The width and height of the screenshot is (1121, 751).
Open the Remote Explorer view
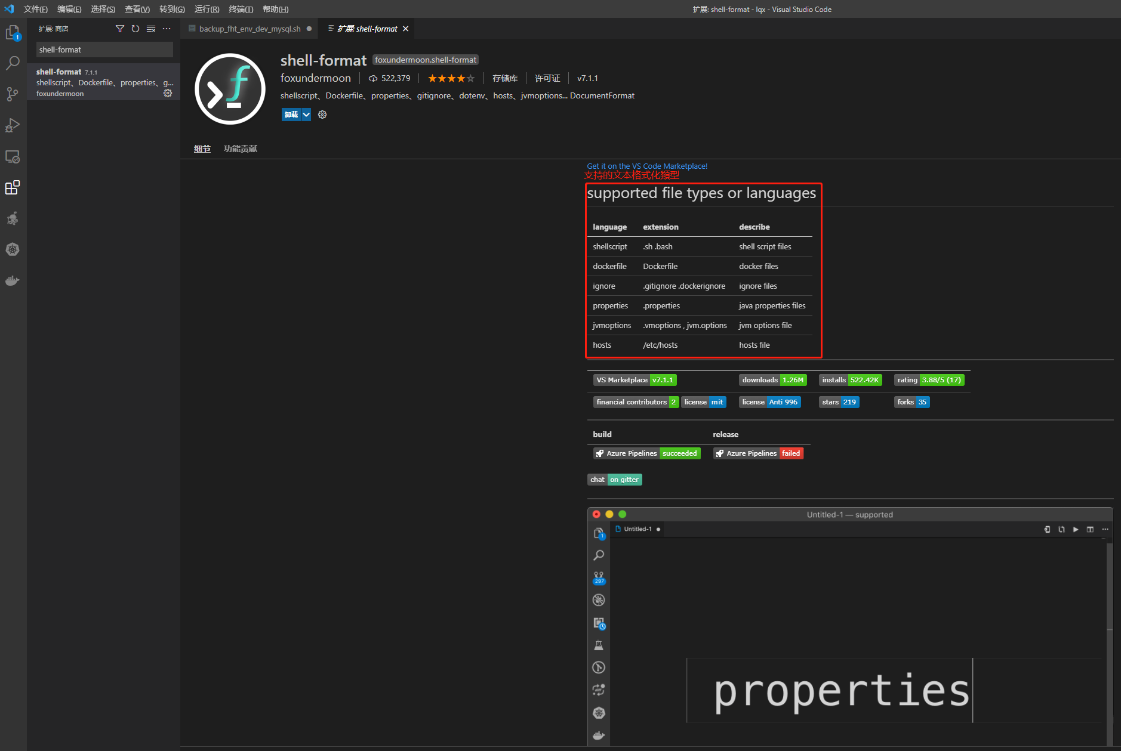(x=13, y=156)
